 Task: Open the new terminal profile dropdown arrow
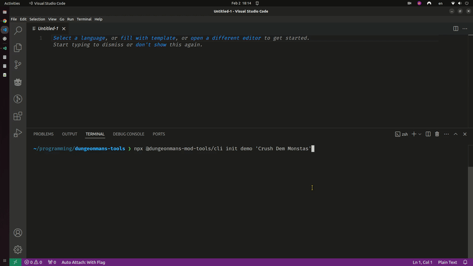click(420, 134)
